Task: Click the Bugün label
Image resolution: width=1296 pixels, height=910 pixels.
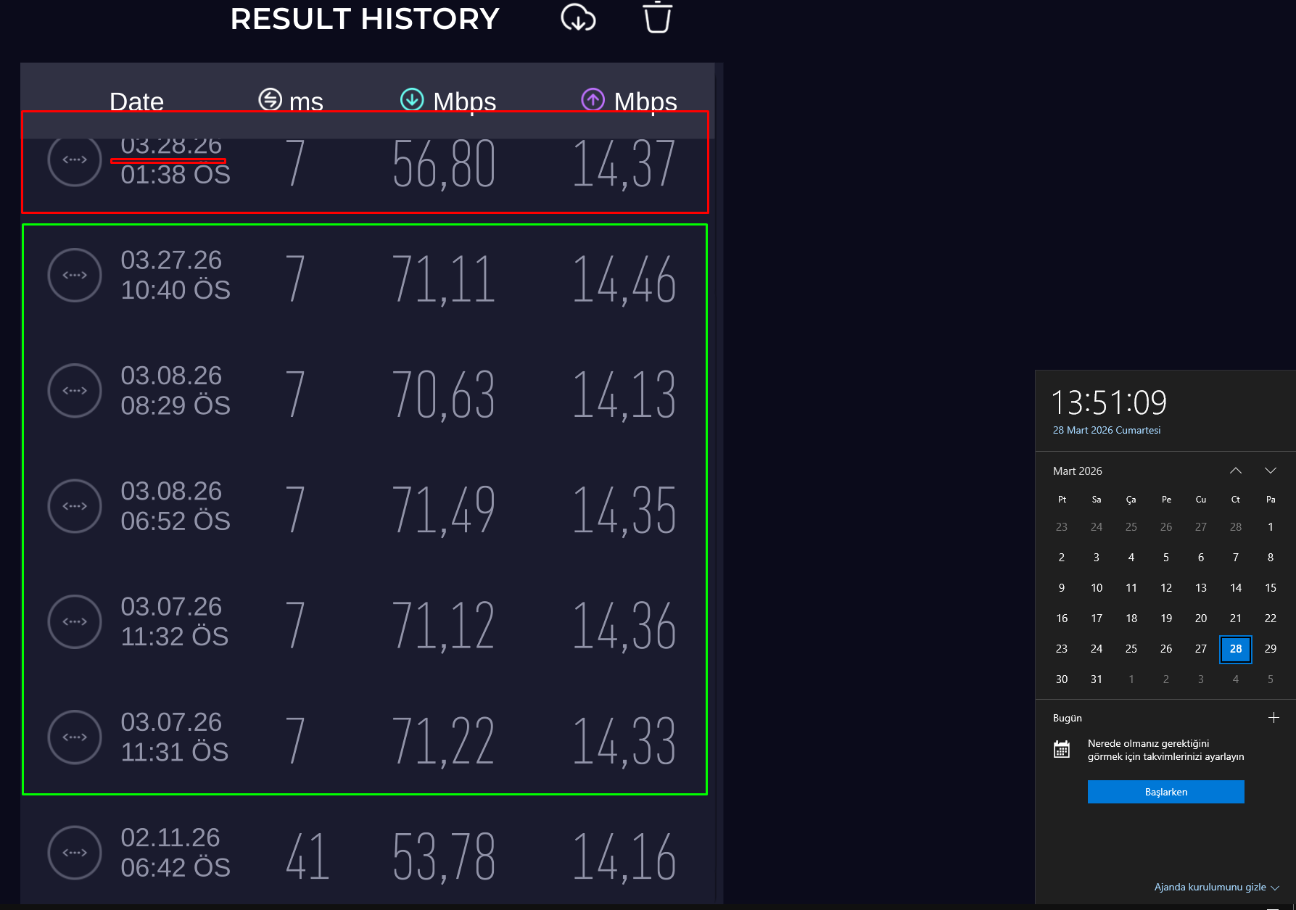Action: click(1068, 718)
